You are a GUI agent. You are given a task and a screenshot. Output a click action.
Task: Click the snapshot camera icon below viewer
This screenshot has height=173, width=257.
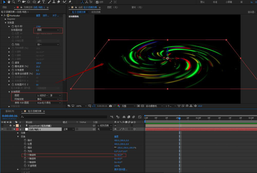point(111,106)
